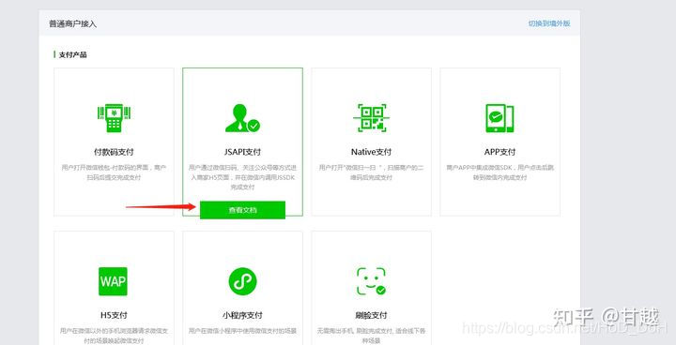This screenshot has width=676, height=345.
Task: Click the APP支付 phone icon
Action: click(499, 118)
